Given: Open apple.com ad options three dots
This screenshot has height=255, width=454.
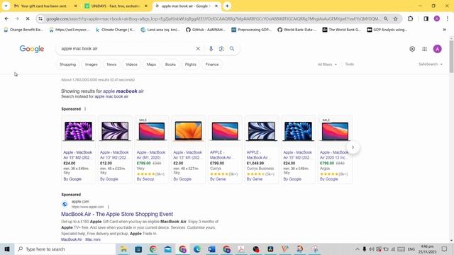Looking at the screenshot, I should tap(109, 207).
